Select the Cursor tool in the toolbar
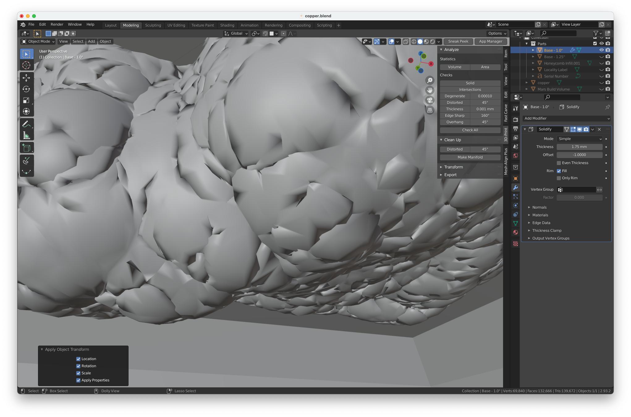 tap(26, 65)
